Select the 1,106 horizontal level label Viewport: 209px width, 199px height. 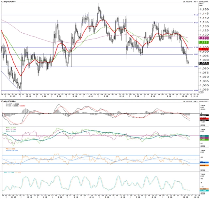coord(196,47)
